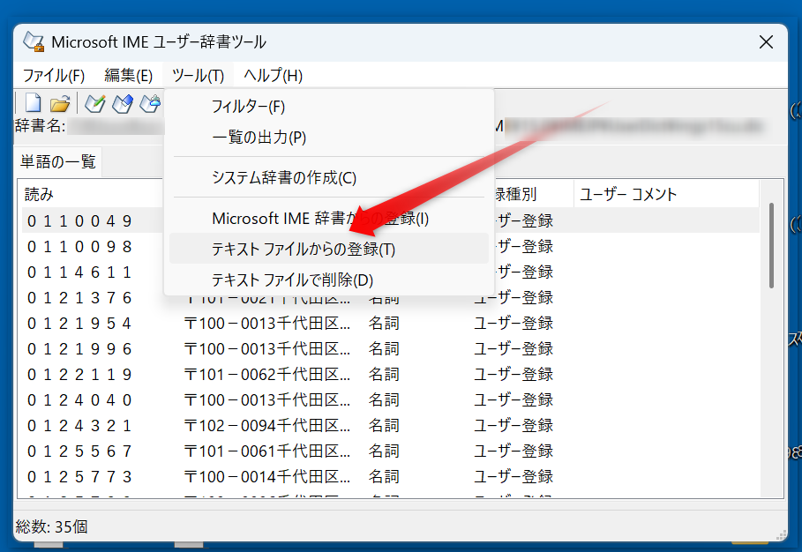
Task: Click the delete word toolbar icon
Action: click(150, 104)
